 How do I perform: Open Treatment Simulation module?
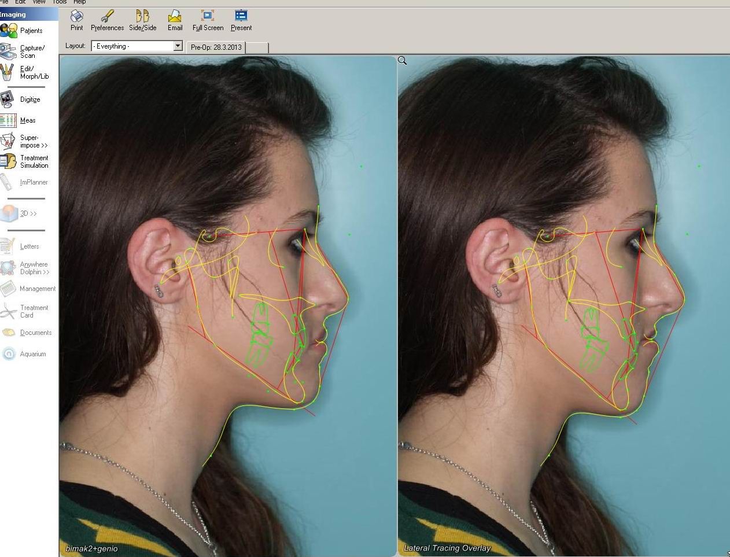(25, 161)
